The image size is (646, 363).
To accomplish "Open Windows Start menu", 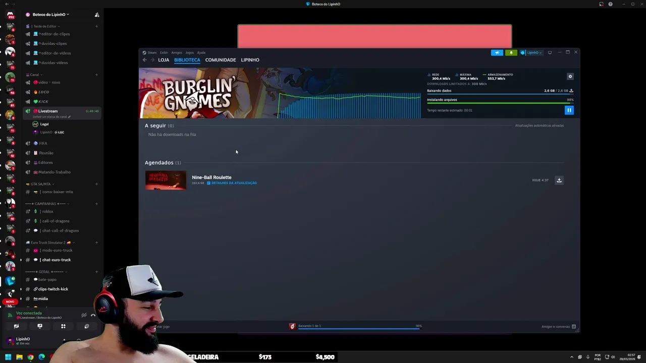I will point(8,357).
